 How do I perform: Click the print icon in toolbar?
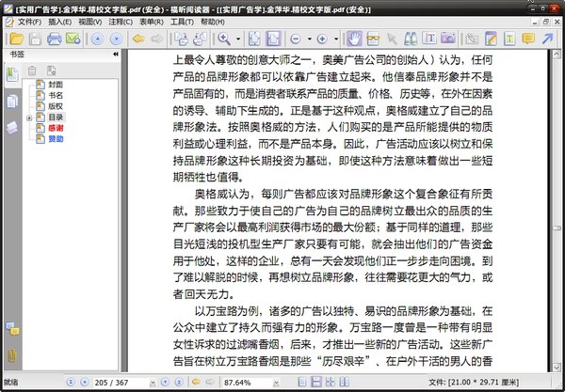coord(54,39)
